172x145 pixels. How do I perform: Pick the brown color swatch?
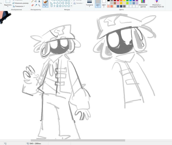[115, 3]
